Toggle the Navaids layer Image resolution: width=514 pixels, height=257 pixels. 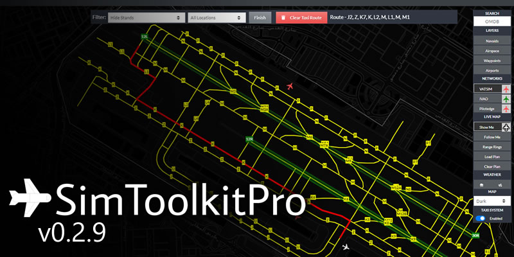[492, 41]
